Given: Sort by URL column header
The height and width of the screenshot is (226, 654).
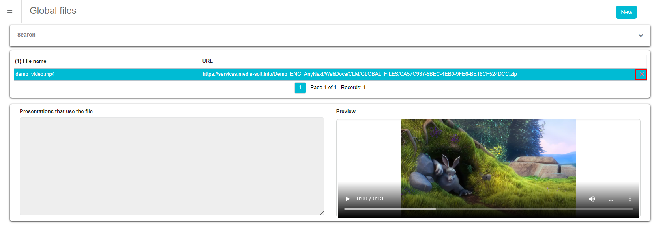Looking at the screenshot, I should 207,61.
